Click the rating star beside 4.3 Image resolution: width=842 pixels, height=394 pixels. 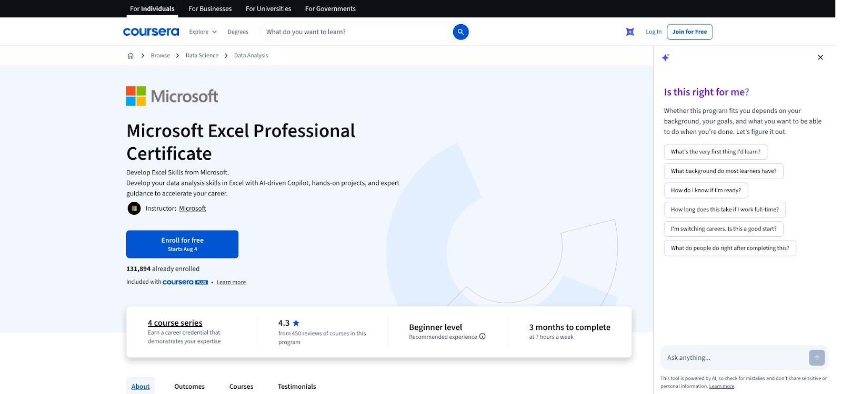coord(296,323)
